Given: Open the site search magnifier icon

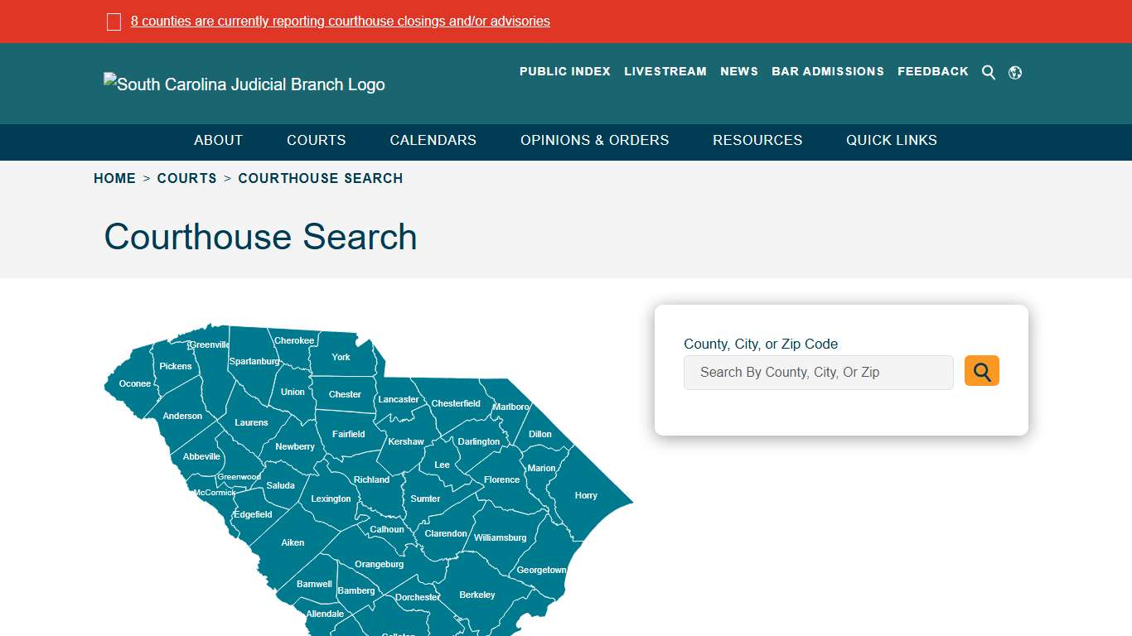Looking at the screenshot, I should (x=989, y=72).
